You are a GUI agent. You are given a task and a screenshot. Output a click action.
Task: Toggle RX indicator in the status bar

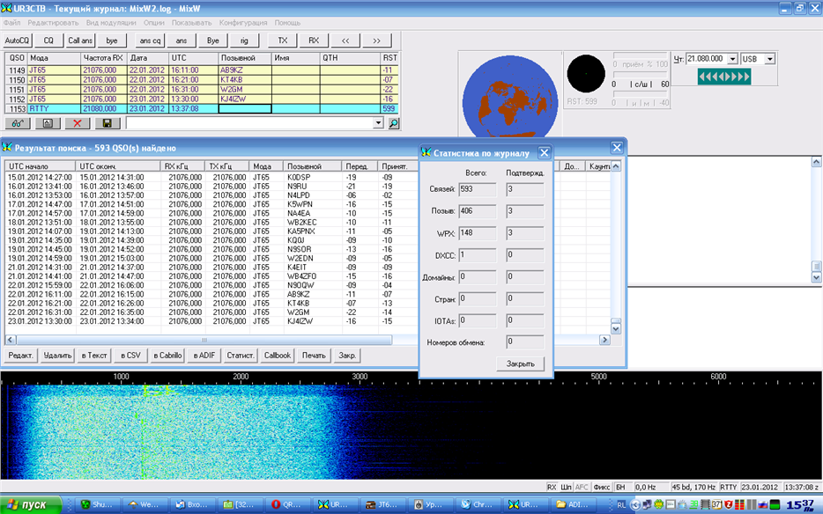point(552,486)
